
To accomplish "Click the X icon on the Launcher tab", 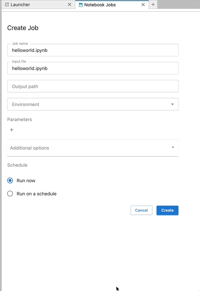I will (70, 5).
